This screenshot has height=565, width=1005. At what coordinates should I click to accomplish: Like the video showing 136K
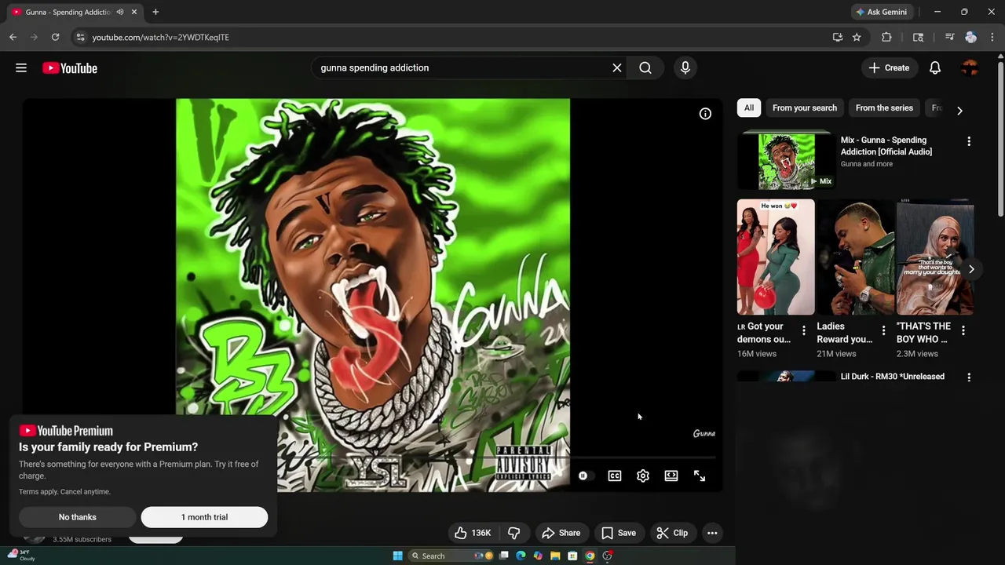click(473, 533)
